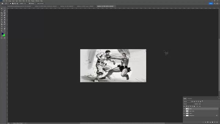Set the green background color swatch

click(4, 35)
